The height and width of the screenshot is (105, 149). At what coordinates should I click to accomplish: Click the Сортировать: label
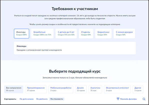coord(10,99)
